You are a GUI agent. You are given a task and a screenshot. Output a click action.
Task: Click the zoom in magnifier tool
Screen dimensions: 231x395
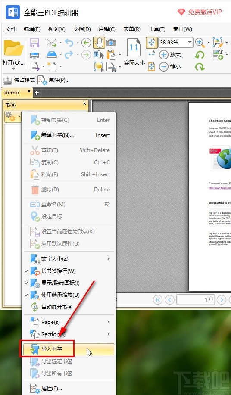coord(200,43)
